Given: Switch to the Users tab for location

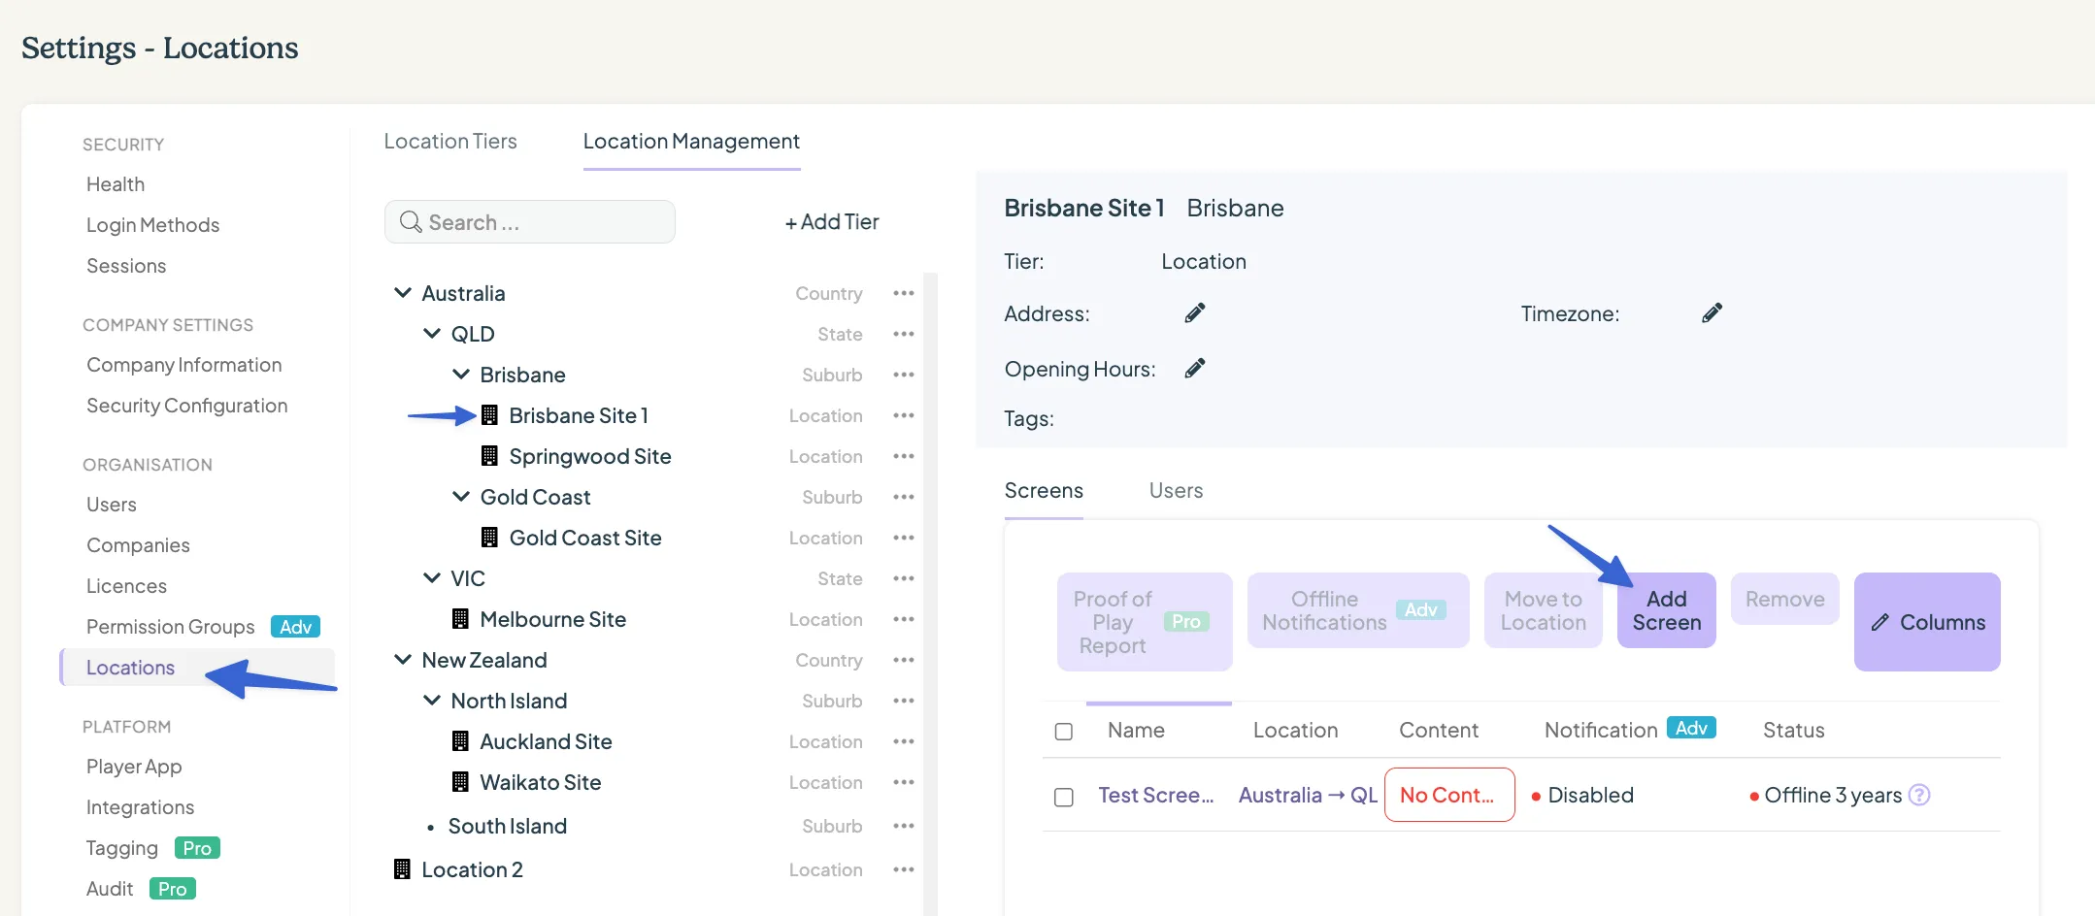Looking at the screenshot, I should [1176, 491].
